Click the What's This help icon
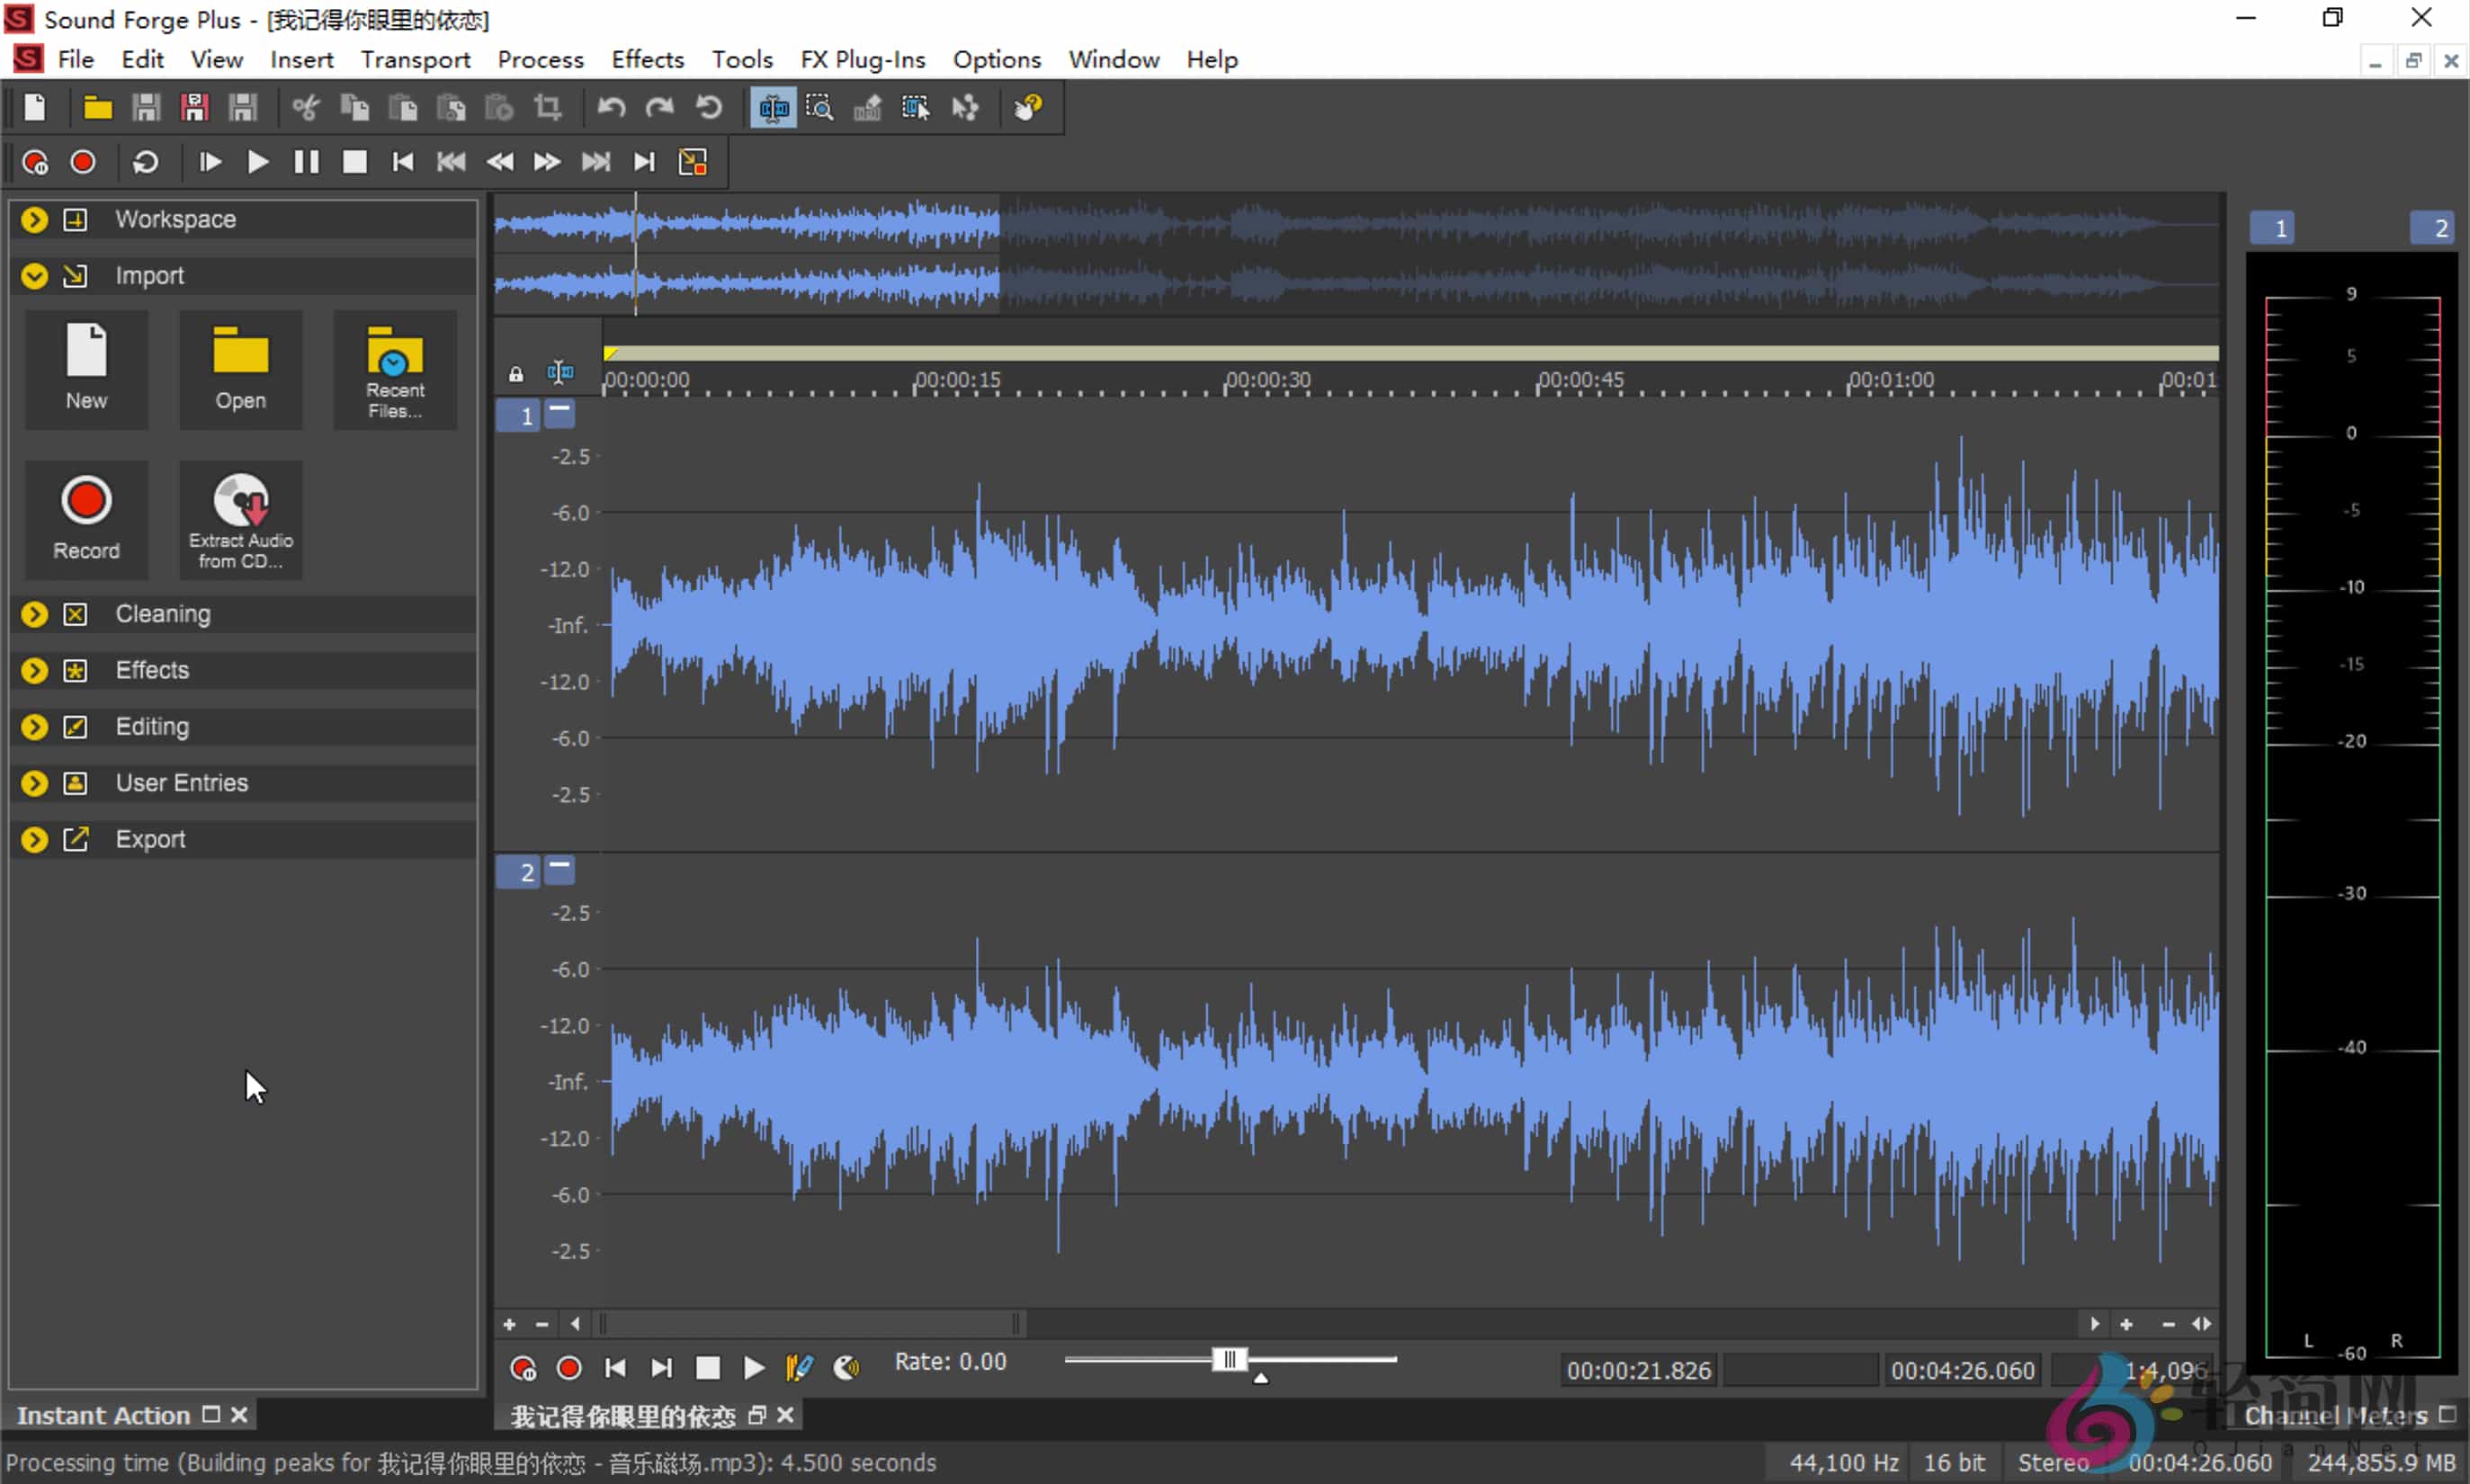2470x1484 pixels. 1029,107
